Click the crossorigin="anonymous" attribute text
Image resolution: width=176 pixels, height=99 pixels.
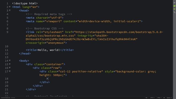(45, 43)
